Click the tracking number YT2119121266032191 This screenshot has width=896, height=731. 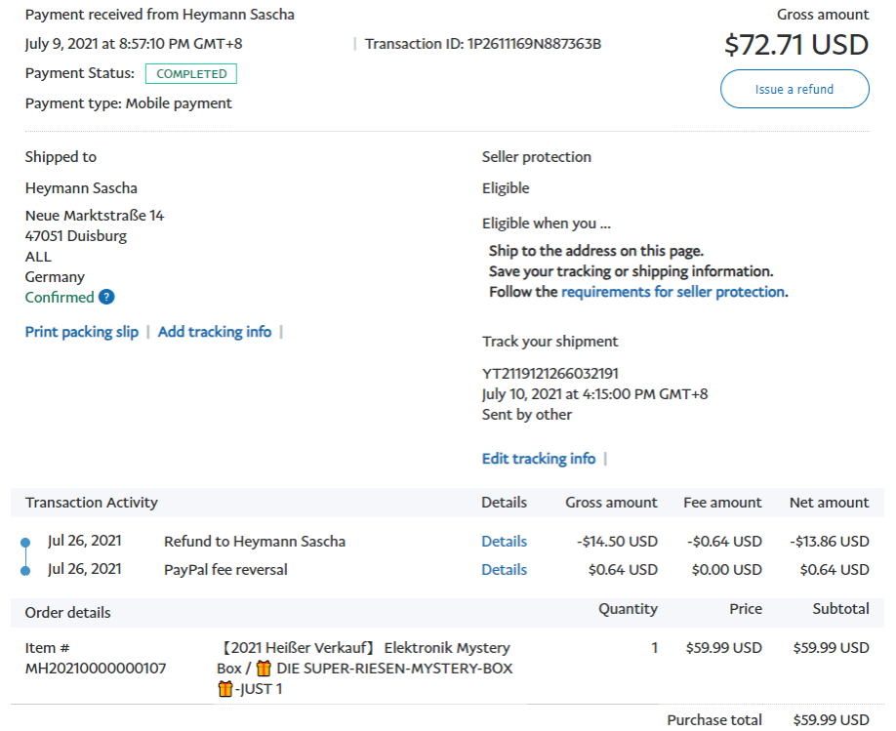550,374
